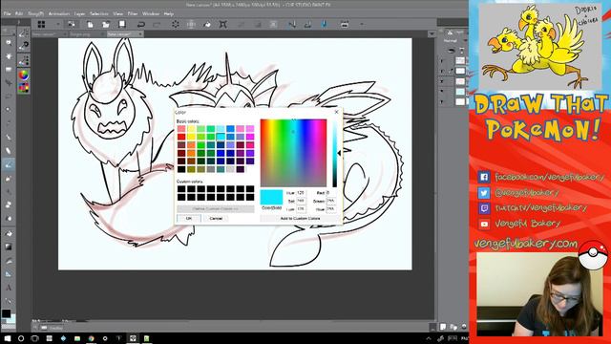Click the Red value input field
Viewport: 611px width, 344px height.
[x=331, y=193]
